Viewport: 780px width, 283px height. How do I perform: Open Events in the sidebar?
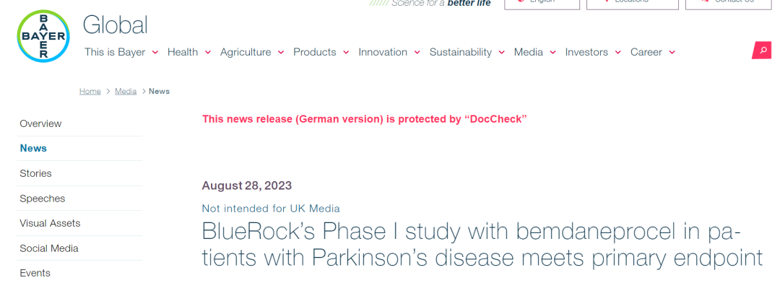35,273
